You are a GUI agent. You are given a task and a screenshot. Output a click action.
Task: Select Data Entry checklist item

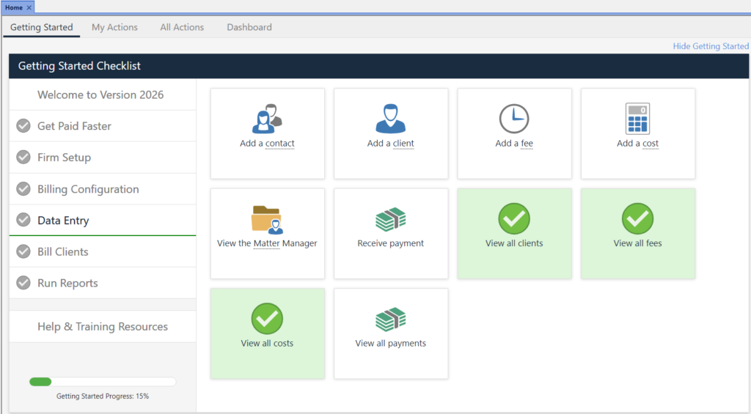coord(103,220)
